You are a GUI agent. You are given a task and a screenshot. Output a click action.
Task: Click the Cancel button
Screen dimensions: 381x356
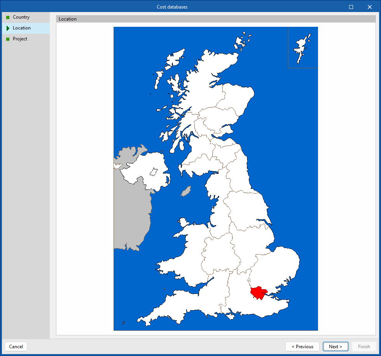[x=16, y=347]
